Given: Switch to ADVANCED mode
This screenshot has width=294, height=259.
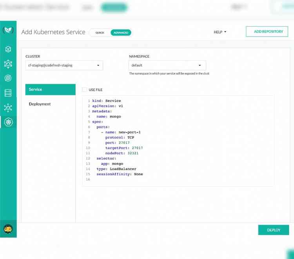Looking at the screenshot, I should point(121,33).
